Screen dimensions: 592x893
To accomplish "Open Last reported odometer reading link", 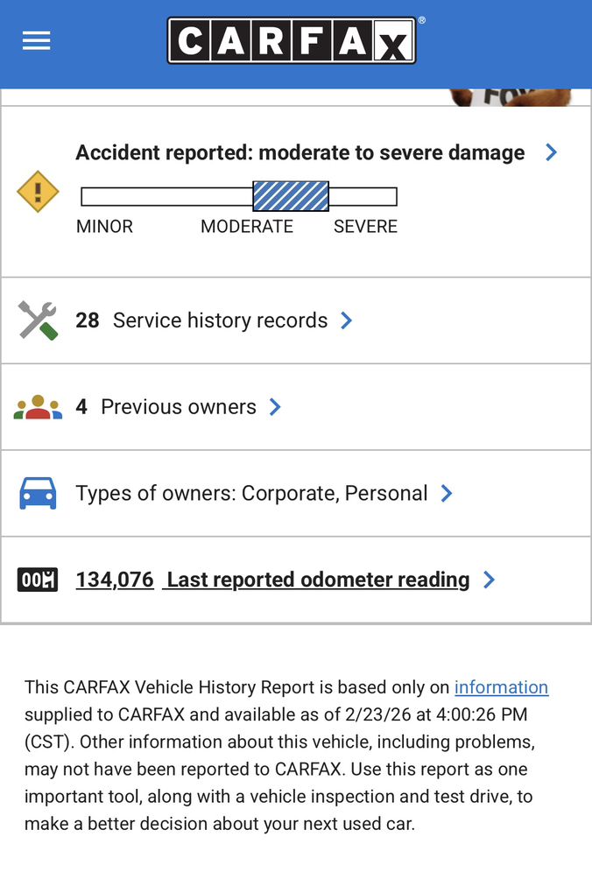I will tap(318, 580).
